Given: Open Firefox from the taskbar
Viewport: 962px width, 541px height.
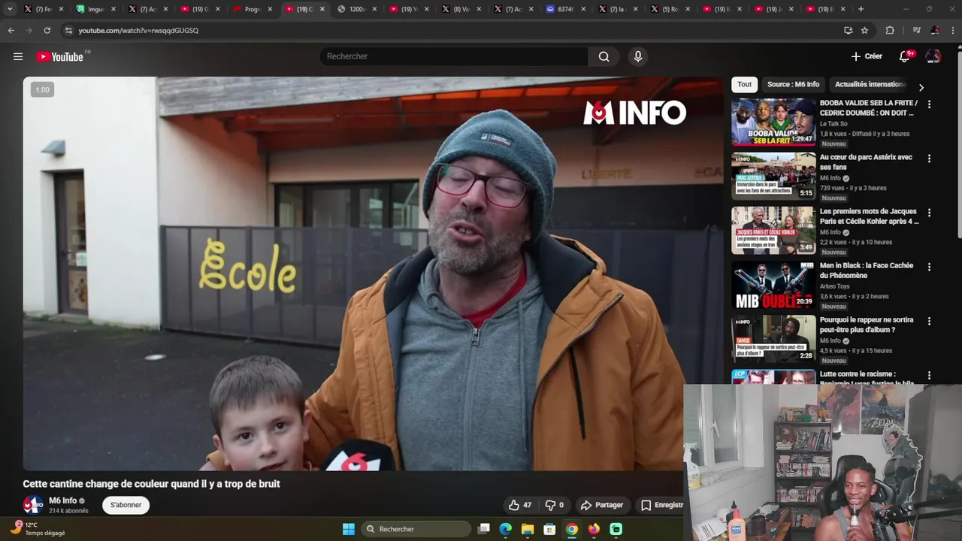Looking at the screenshot, I should click(594, 529).
